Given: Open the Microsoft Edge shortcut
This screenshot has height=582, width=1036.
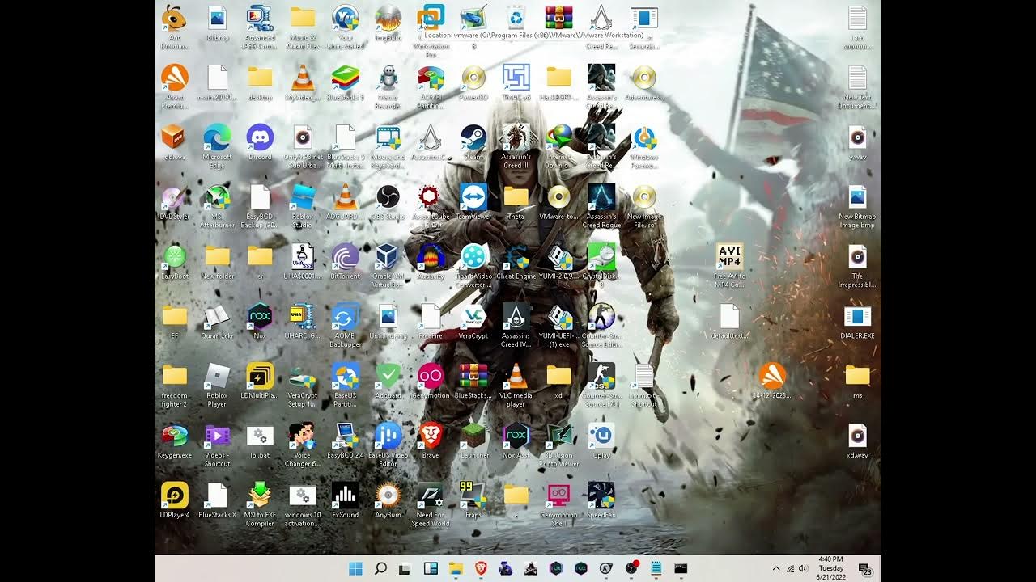Looking at the screenshot, I should (217, 145).
